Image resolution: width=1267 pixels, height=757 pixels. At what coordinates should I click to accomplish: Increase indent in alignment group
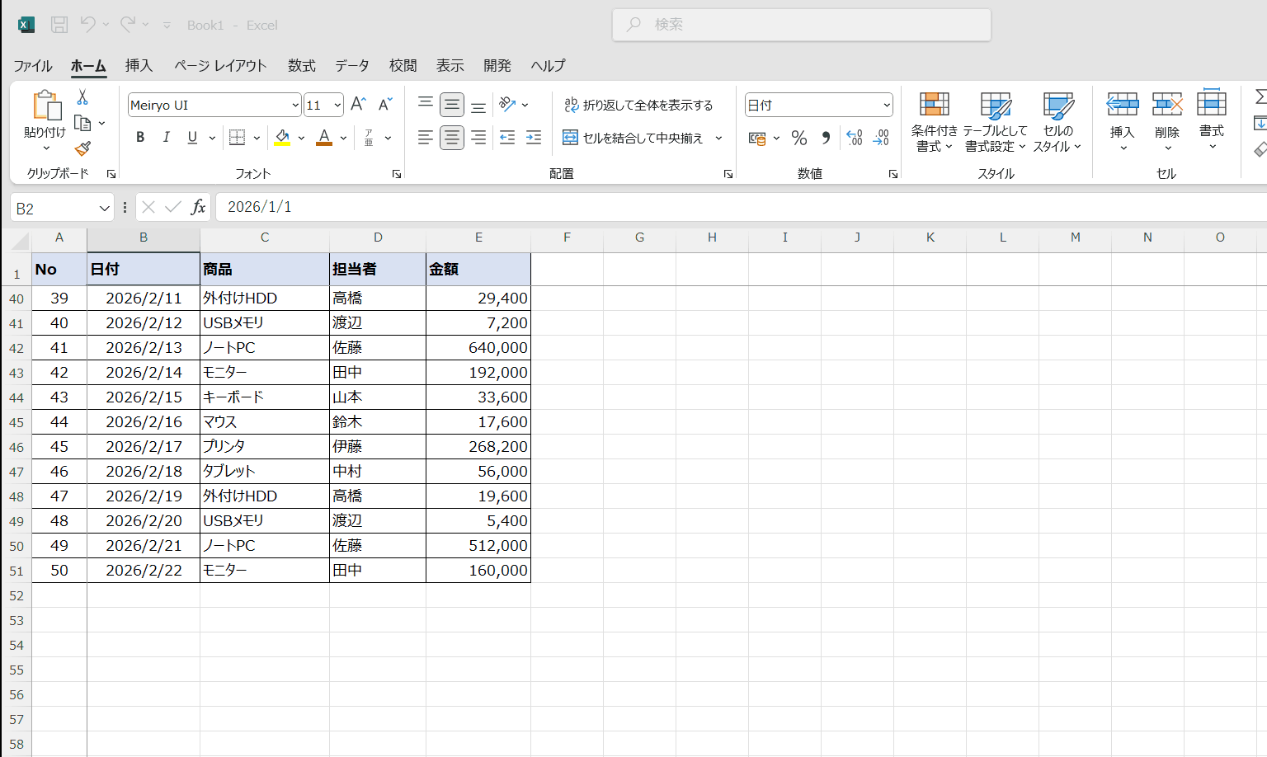(x=534, y=138)
